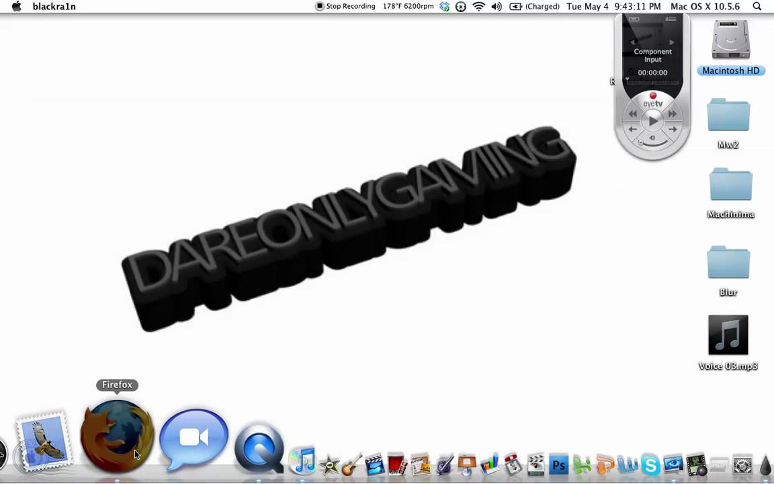Viewport: 774px width, 484px height.
Task: Launch Firefox from the dock
Action: point(118,436)
